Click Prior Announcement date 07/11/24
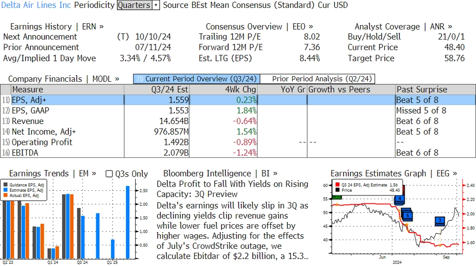 [153, 47]
